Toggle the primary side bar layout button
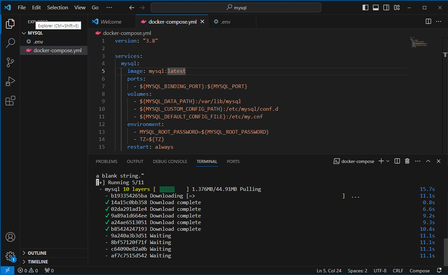448x275 pixels. pyautogui.click(x=365, y=7)
